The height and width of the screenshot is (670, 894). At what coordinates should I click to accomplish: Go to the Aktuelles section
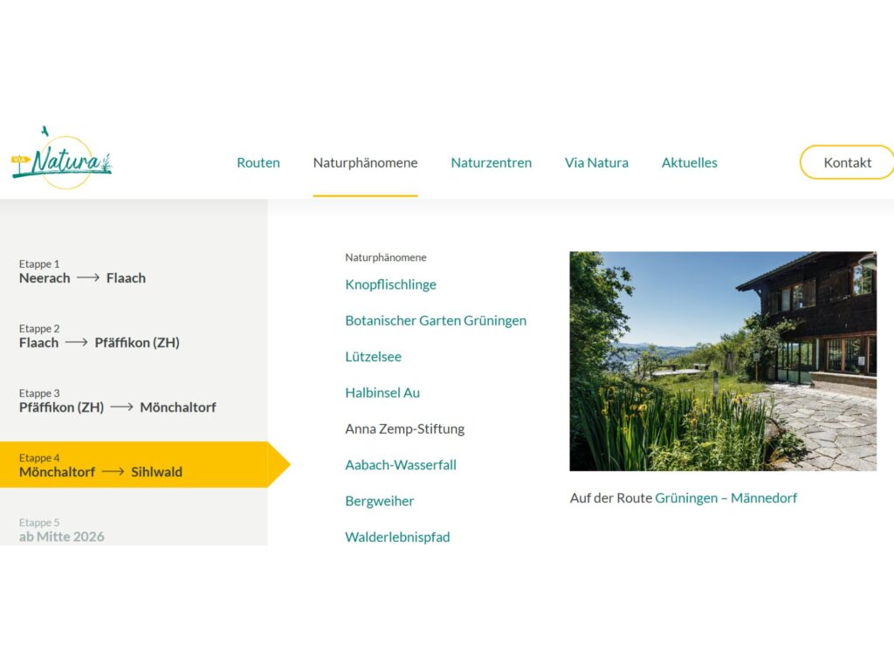(x=689, y=162)
